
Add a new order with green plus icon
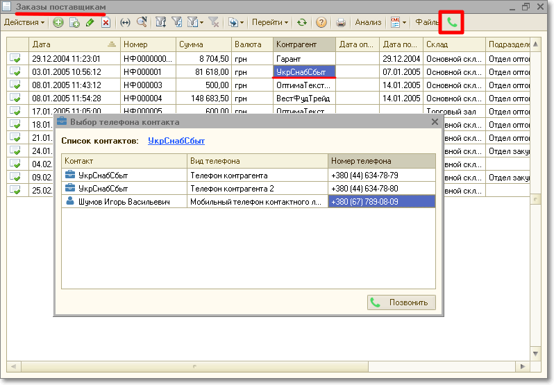[x=58, y=22]
